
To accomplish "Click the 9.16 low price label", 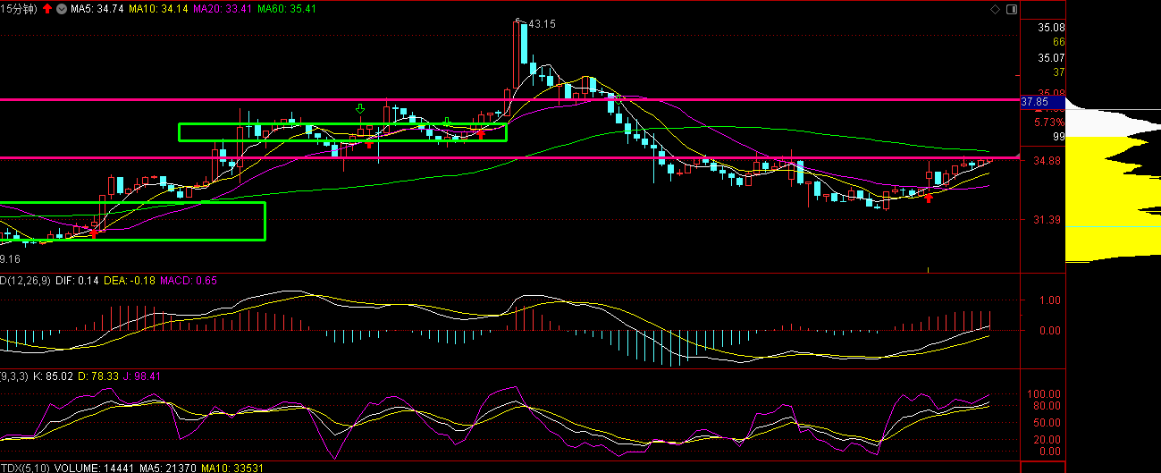I will [10, 258].
